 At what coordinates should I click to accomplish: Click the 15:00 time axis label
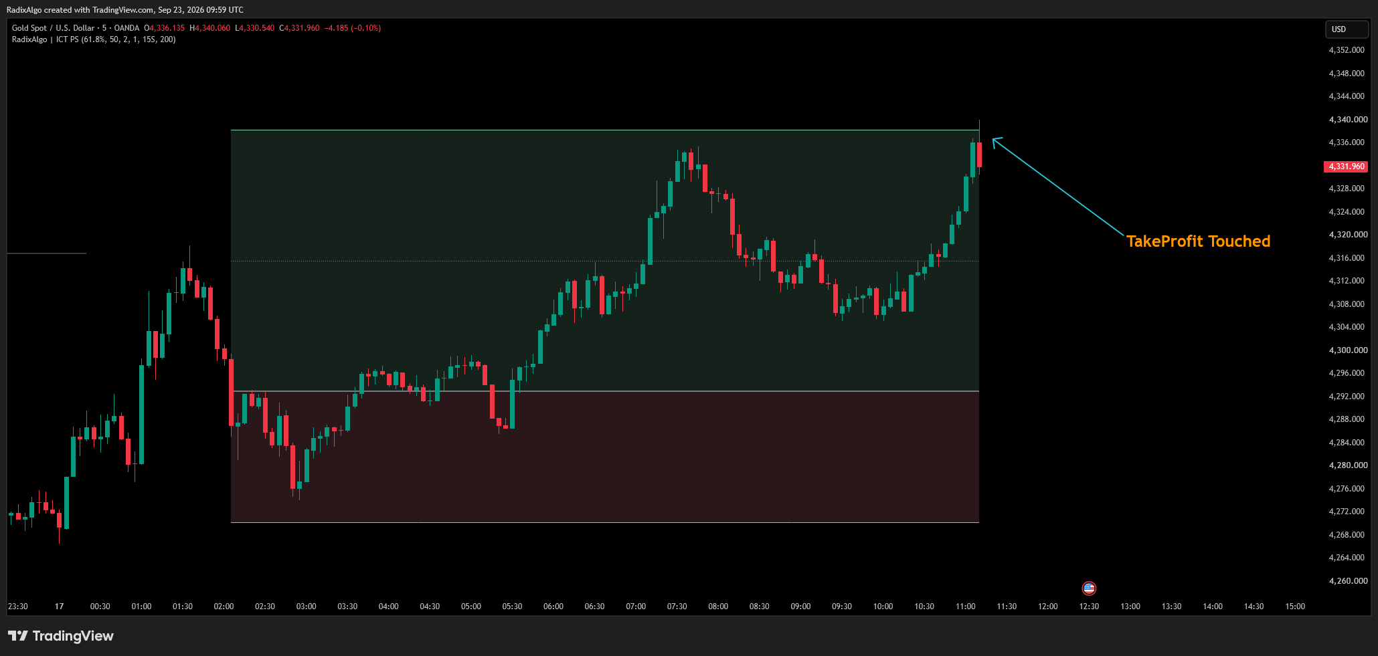(1295, 607)
